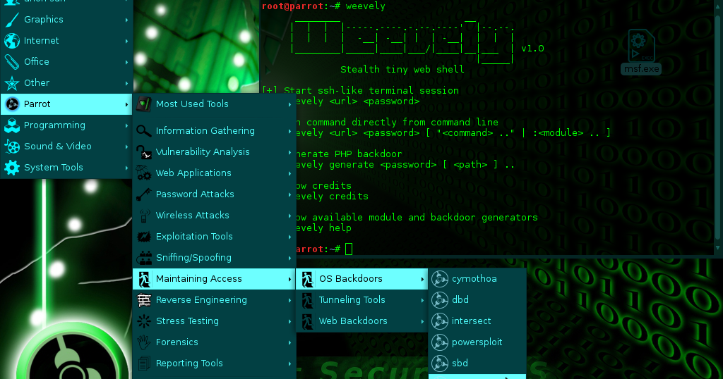
Task: Click the 'Stealth tiny web shell' text
Action: coord(402,70)
